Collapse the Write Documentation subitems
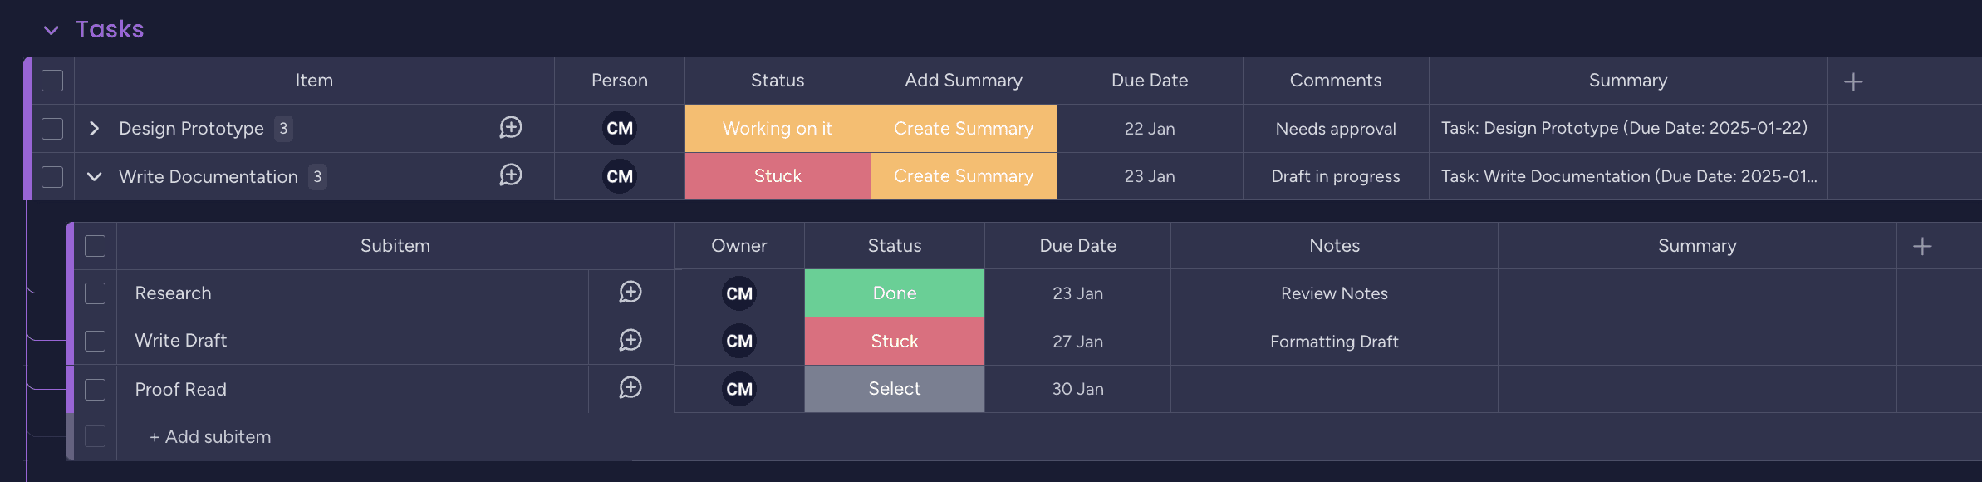The width and height of the screenshot is (1982, 482). click(x=94, y=176)
